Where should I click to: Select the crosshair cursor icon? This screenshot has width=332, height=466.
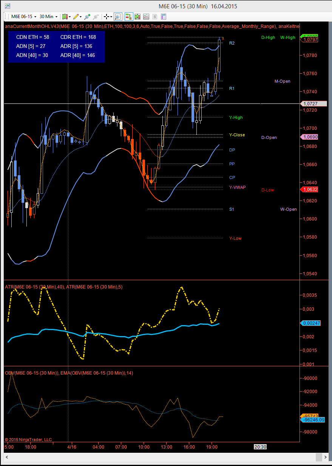tap(107, 17)
